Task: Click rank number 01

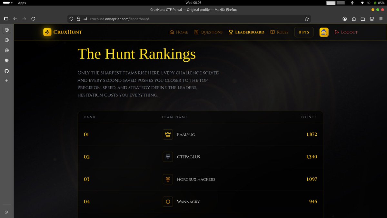Action: [86, 134]
